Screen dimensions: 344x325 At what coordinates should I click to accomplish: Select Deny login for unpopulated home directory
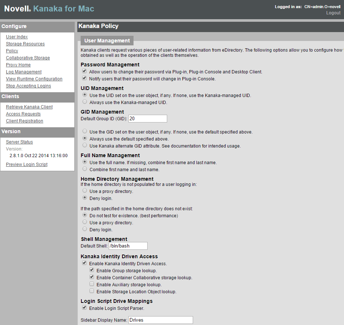pyautogui.click(x=85, y=198)
